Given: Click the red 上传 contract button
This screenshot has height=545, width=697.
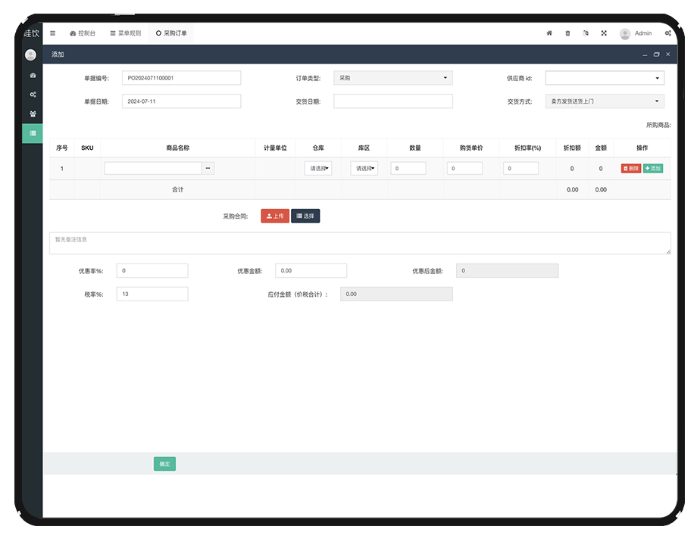Looking at the screenshot, I should [275, 216].
